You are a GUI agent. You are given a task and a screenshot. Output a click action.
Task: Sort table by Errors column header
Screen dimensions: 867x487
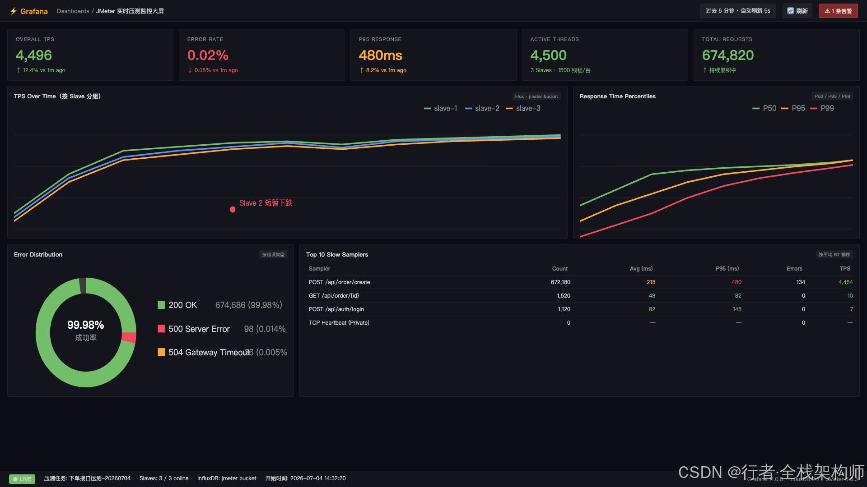click(x=794, y=269)
